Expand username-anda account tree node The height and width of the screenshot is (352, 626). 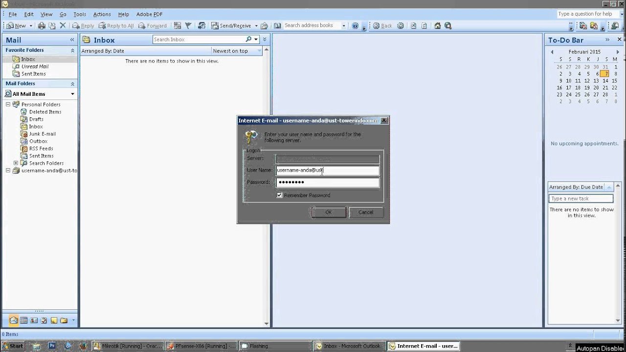click(8, 171)
